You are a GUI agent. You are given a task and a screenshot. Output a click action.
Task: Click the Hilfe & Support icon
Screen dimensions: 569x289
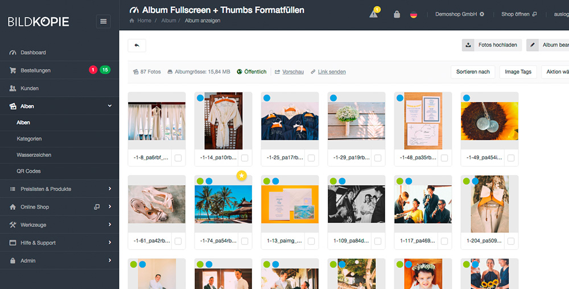(13, 242)
